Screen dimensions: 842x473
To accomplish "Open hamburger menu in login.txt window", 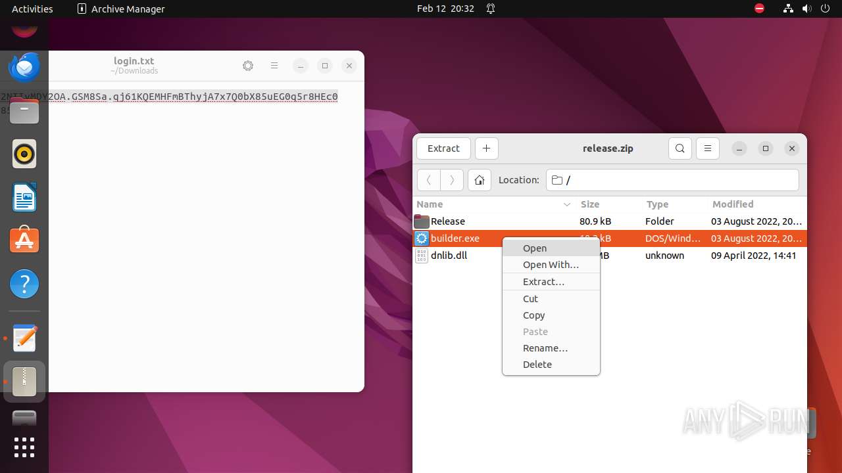I will point(274,66).
